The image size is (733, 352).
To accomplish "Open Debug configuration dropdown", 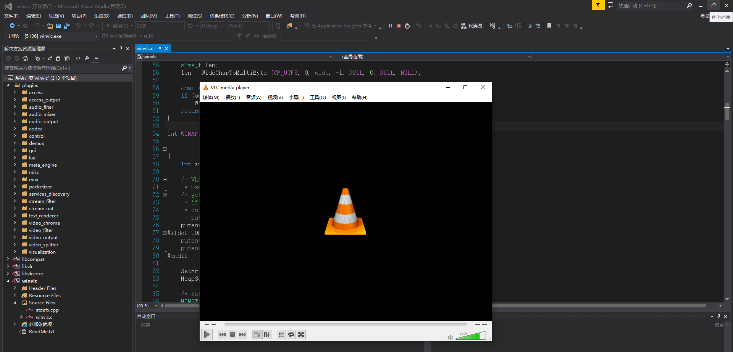I will click(x=213, y=26).
